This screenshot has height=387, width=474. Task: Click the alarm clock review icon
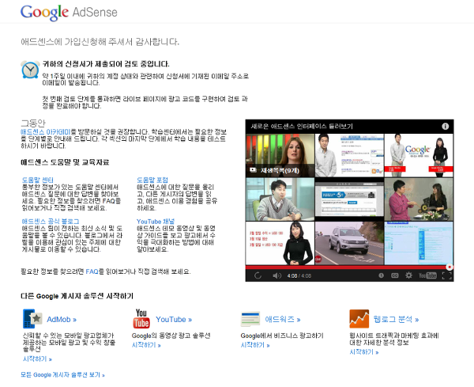[30, 70]
